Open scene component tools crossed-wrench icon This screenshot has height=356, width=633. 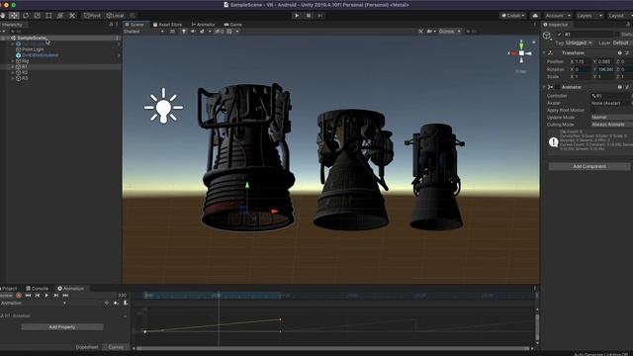tap(420, 31)
